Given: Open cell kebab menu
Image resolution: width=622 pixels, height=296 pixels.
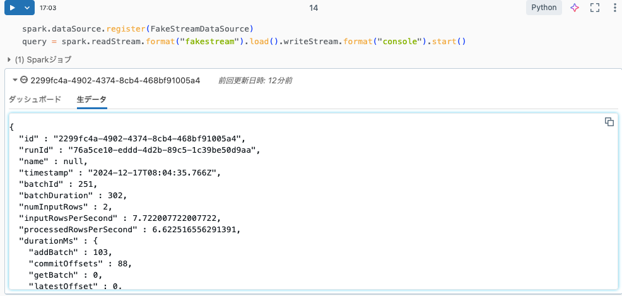Looking at the screenshot, I should pos(615,8).
